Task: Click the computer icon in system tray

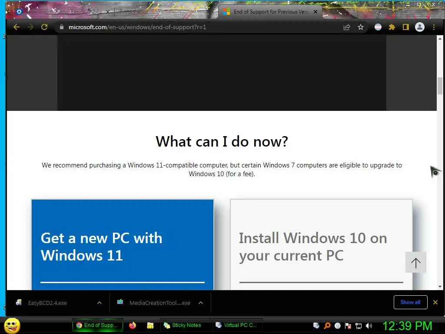Action: click(316, 325)
